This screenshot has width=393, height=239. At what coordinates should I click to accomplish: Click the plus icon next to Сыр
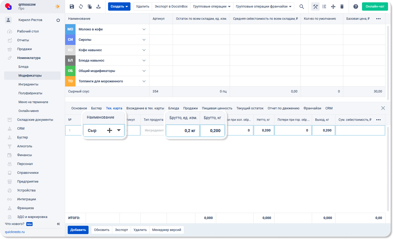coord(110,130)
